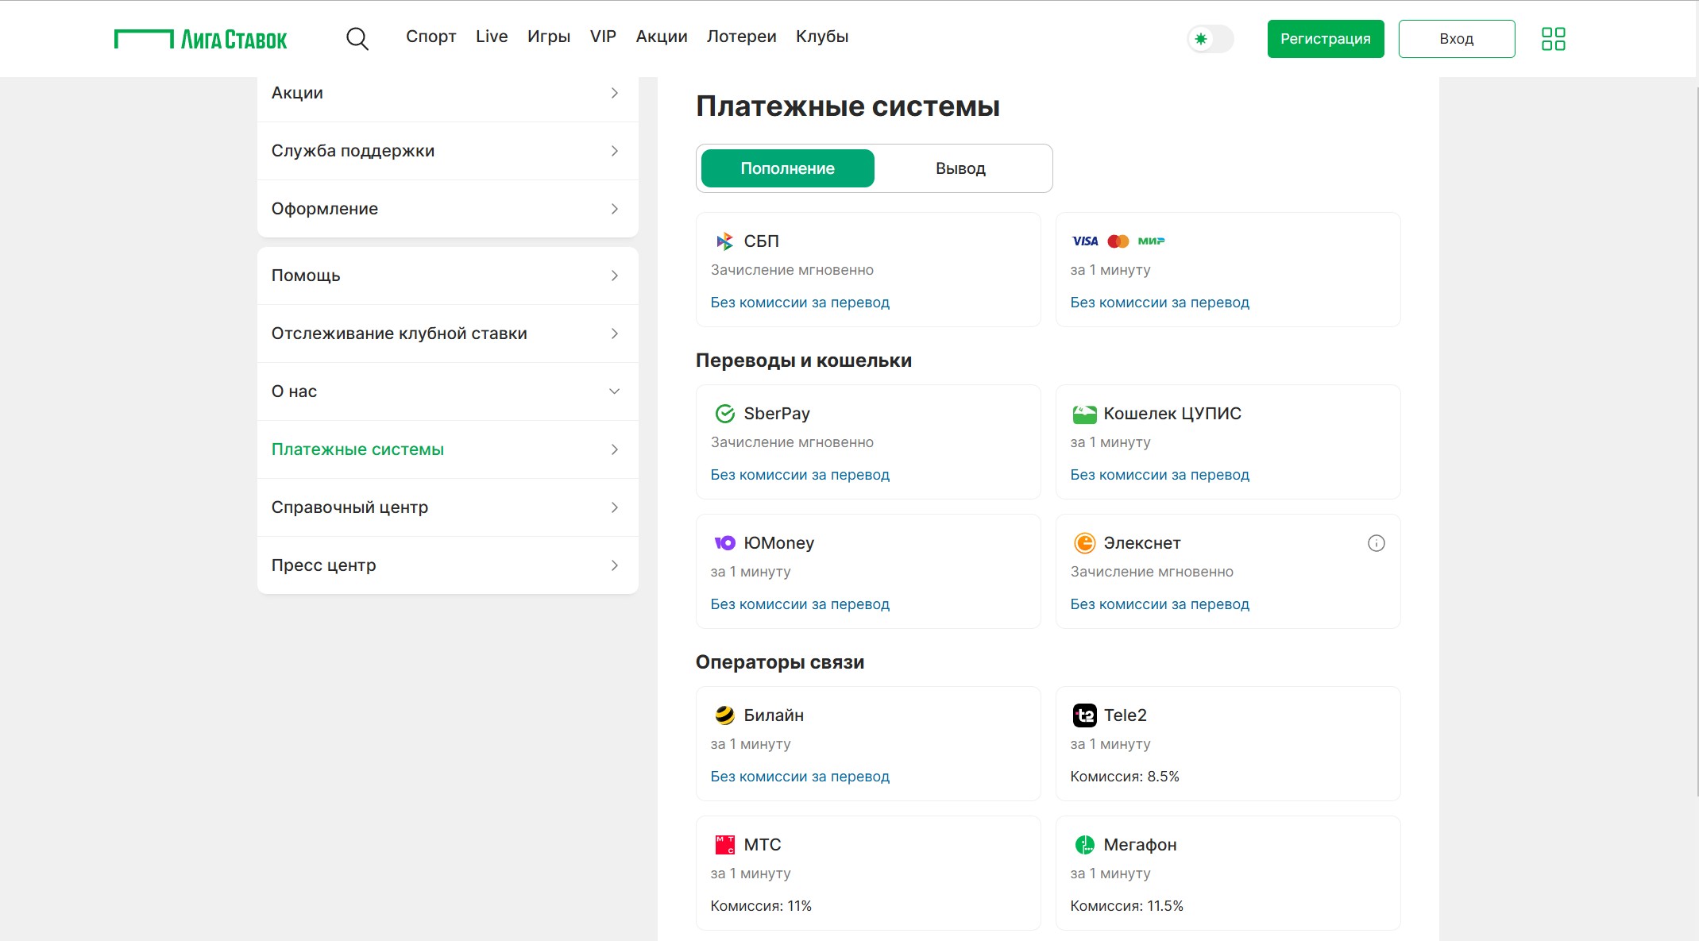Screen dimensions: 1699x941
Task: Click the SberPay checkmark icon
Action: [724, 414]
